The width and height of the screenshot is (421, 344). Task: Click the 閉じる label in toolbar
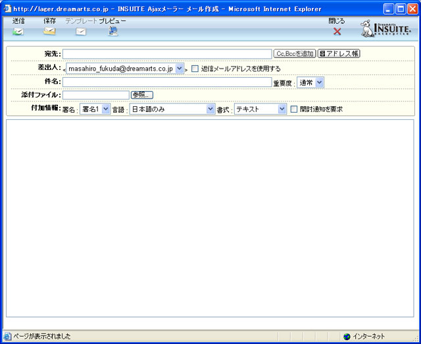click(x=337, y=21)
